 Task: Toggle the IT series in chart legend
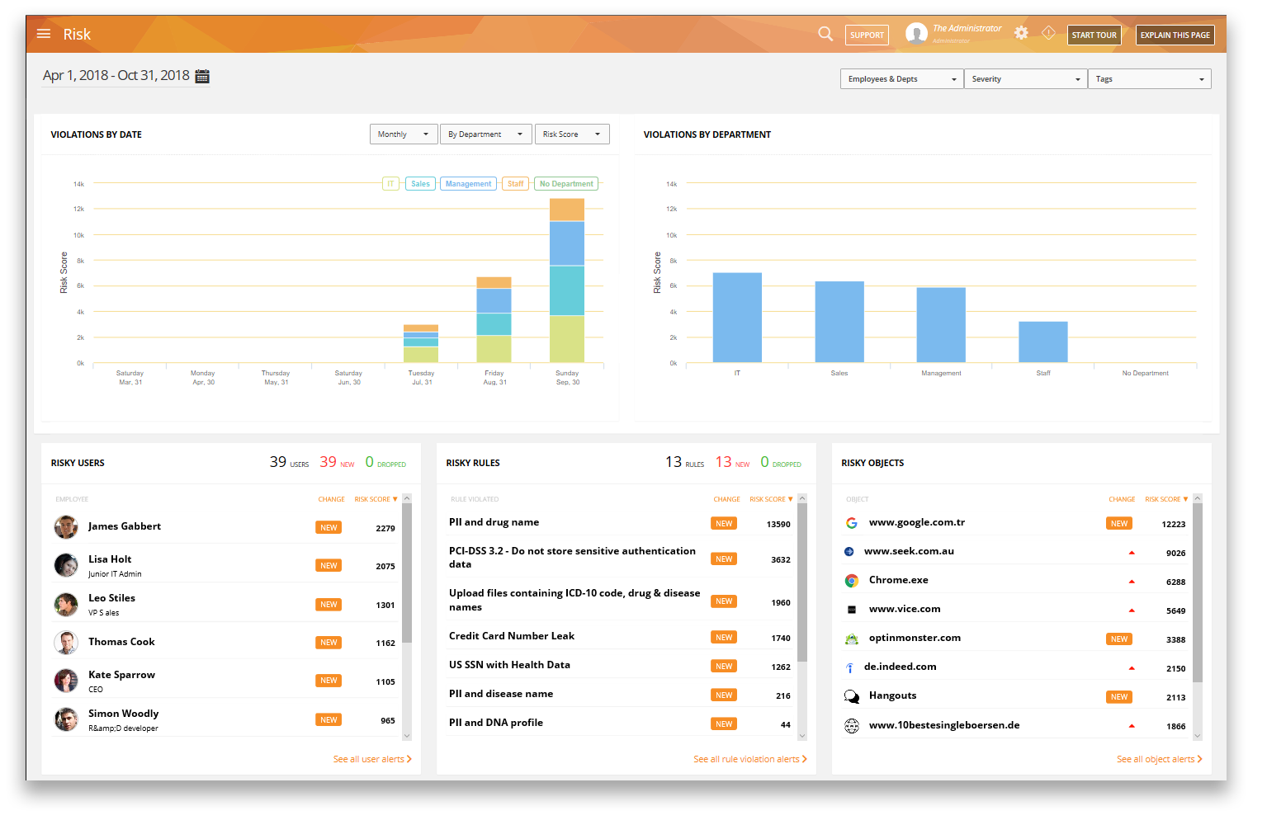click(x=390, y=184)
